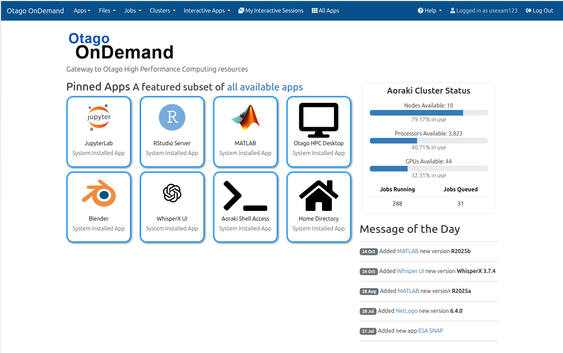Image resolution: width=563 pixels, height=353 pixels.
Task: Click the Jobs Queued column header
Action: tap(461, 189)
